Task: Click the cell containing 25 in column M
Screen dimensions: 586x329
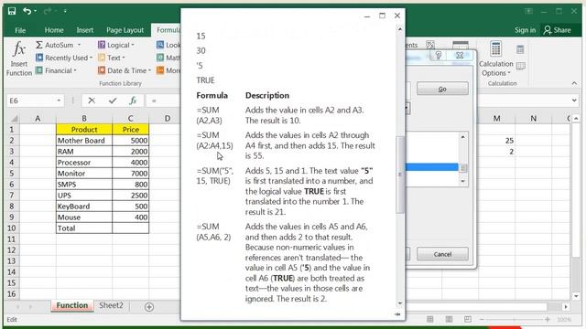Action: pyautogui.click(x=496, y=140)
